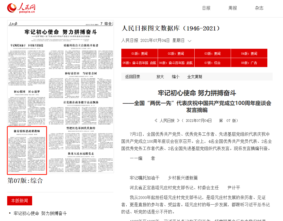Click the author name 尹计平
This screenshot has height=221, width=283.
coord(234,188)
